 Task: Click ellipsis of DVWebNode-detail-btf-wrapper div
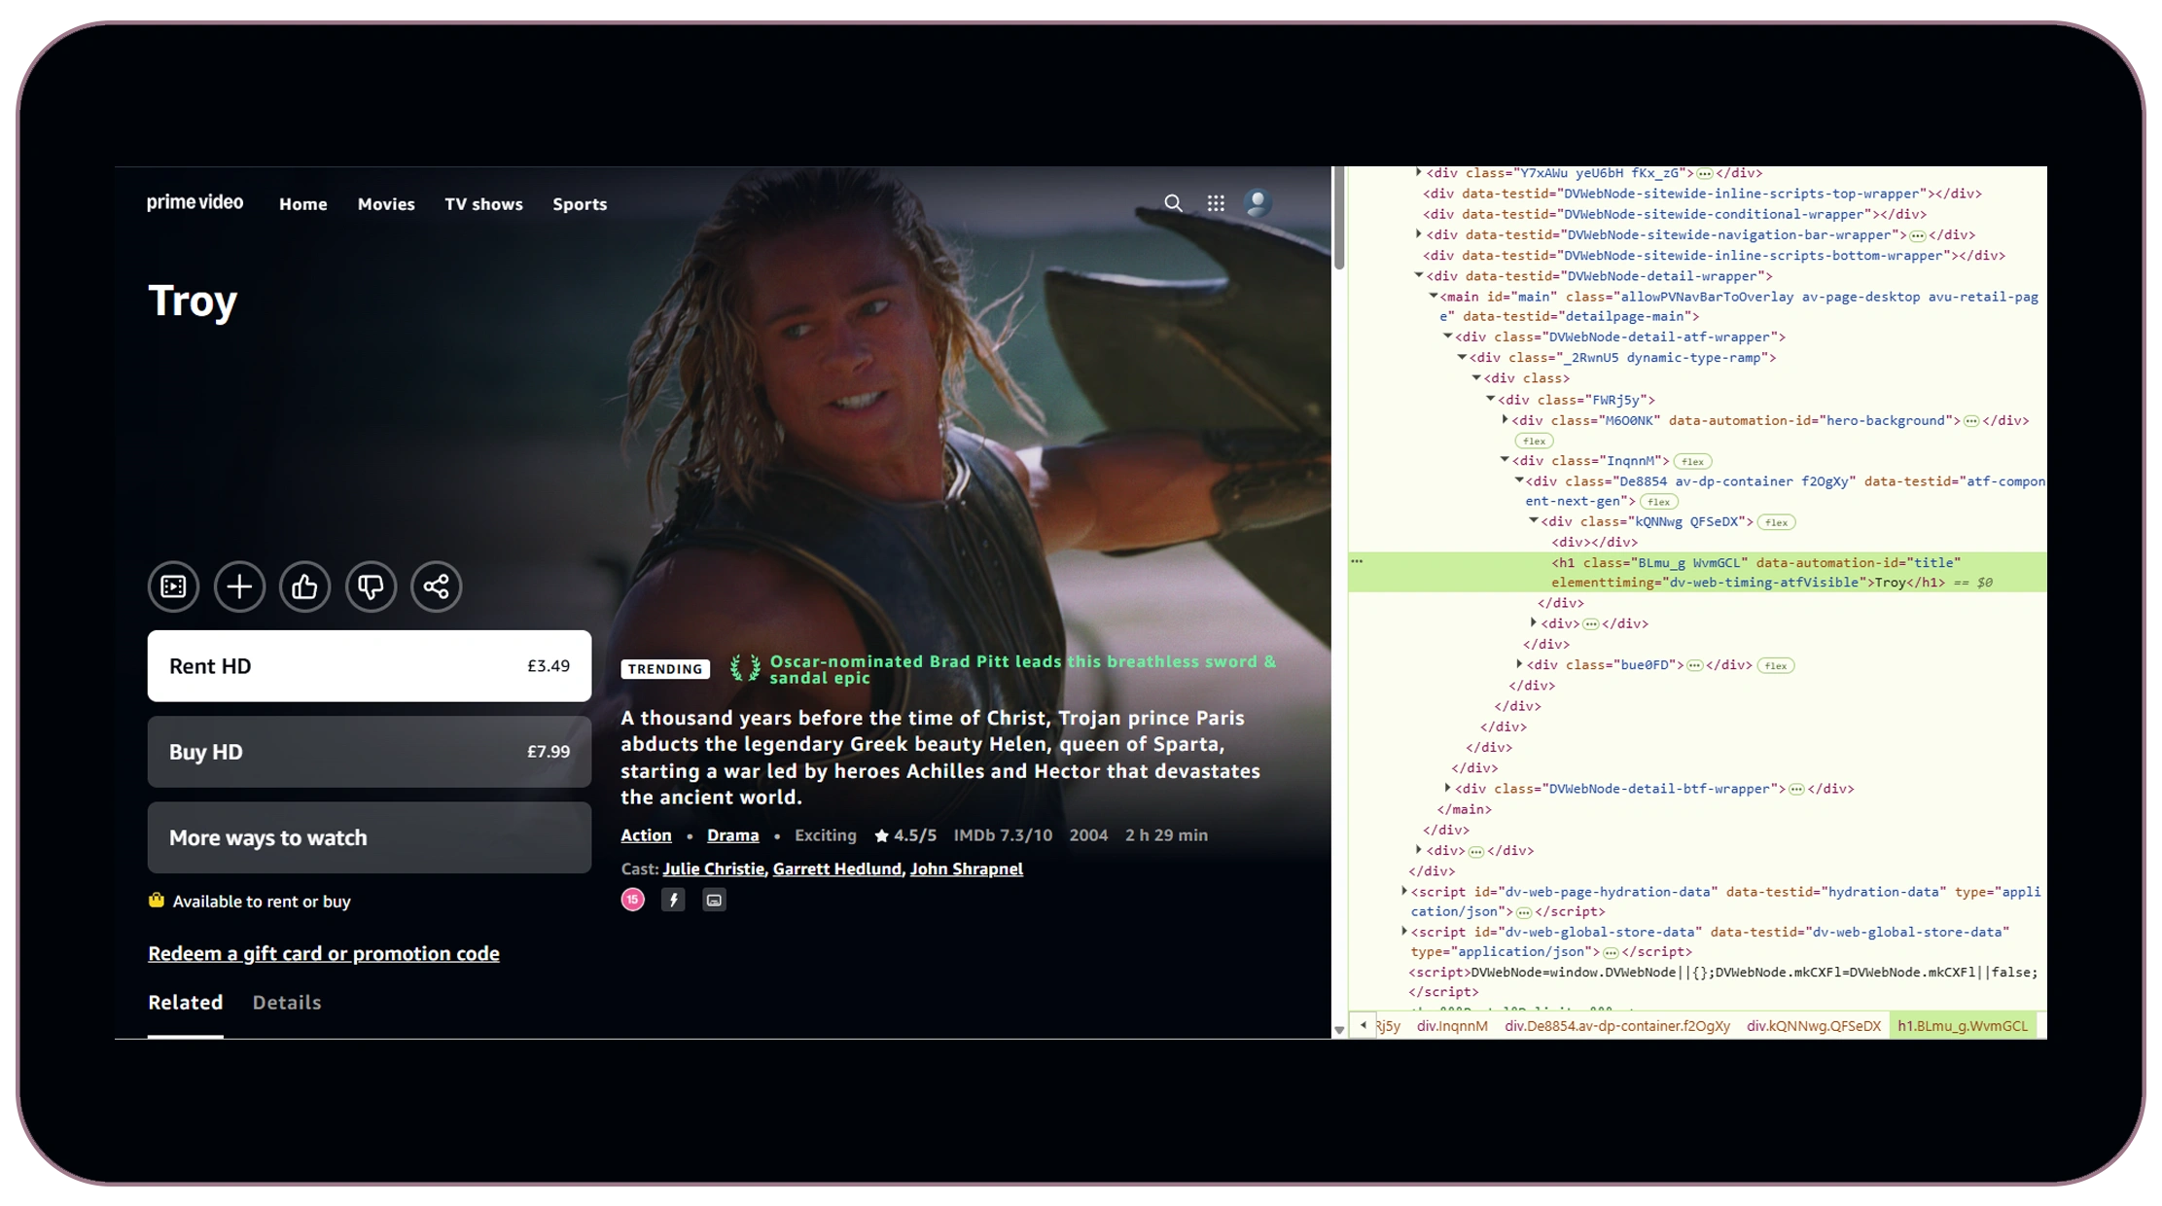(1796, 789)
